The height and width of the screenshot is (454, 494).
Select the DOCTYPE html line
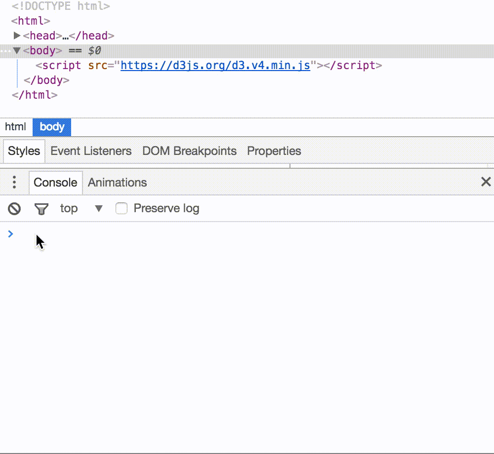[61, 5]
